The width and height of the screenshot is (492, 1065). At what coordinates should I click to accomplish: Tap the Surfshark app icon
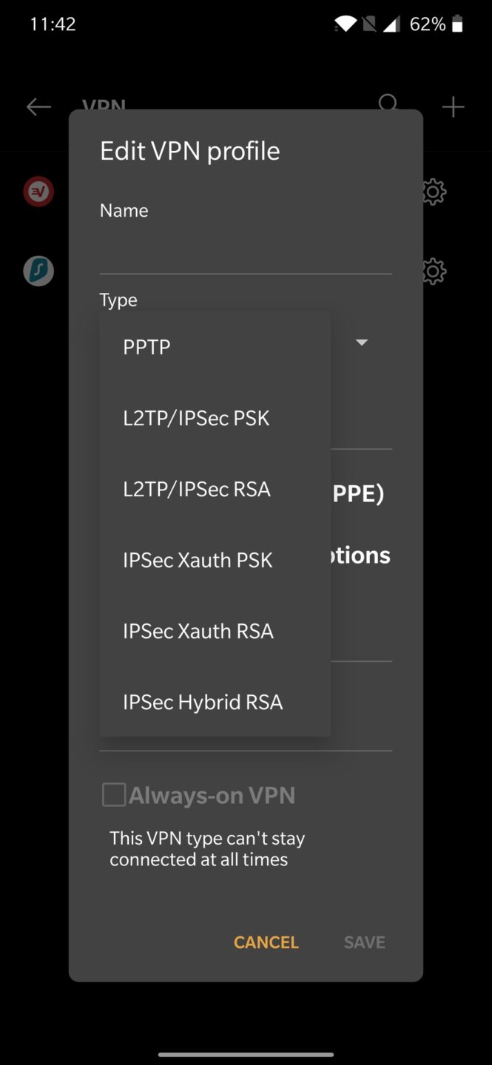pos(38,271)
